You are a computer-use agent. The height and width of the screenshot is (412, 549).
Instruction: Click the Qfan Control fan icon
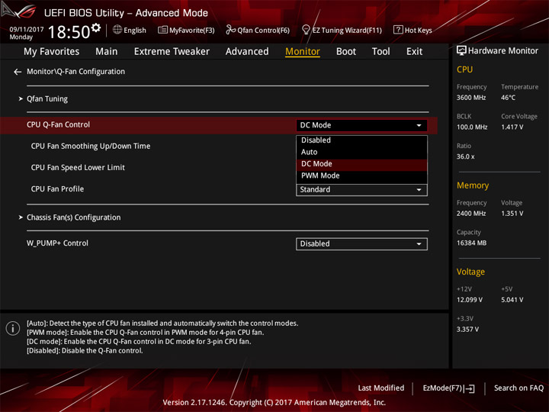(x=230, y=30)
